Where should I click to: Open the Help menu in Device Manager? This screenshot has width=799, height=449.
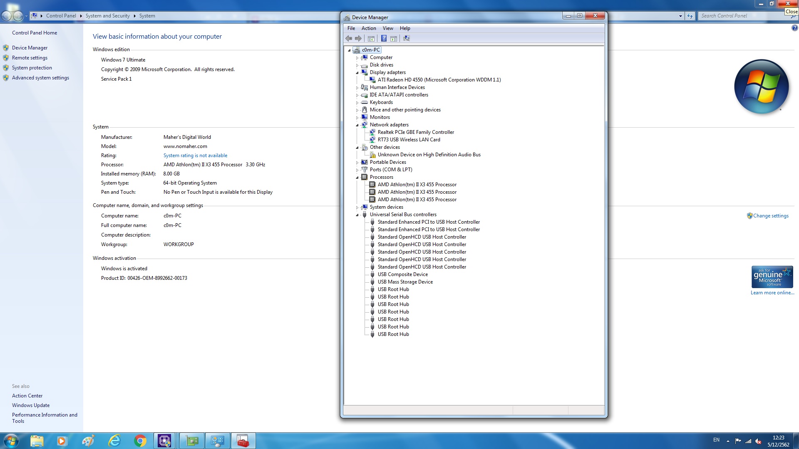point(405,28)
